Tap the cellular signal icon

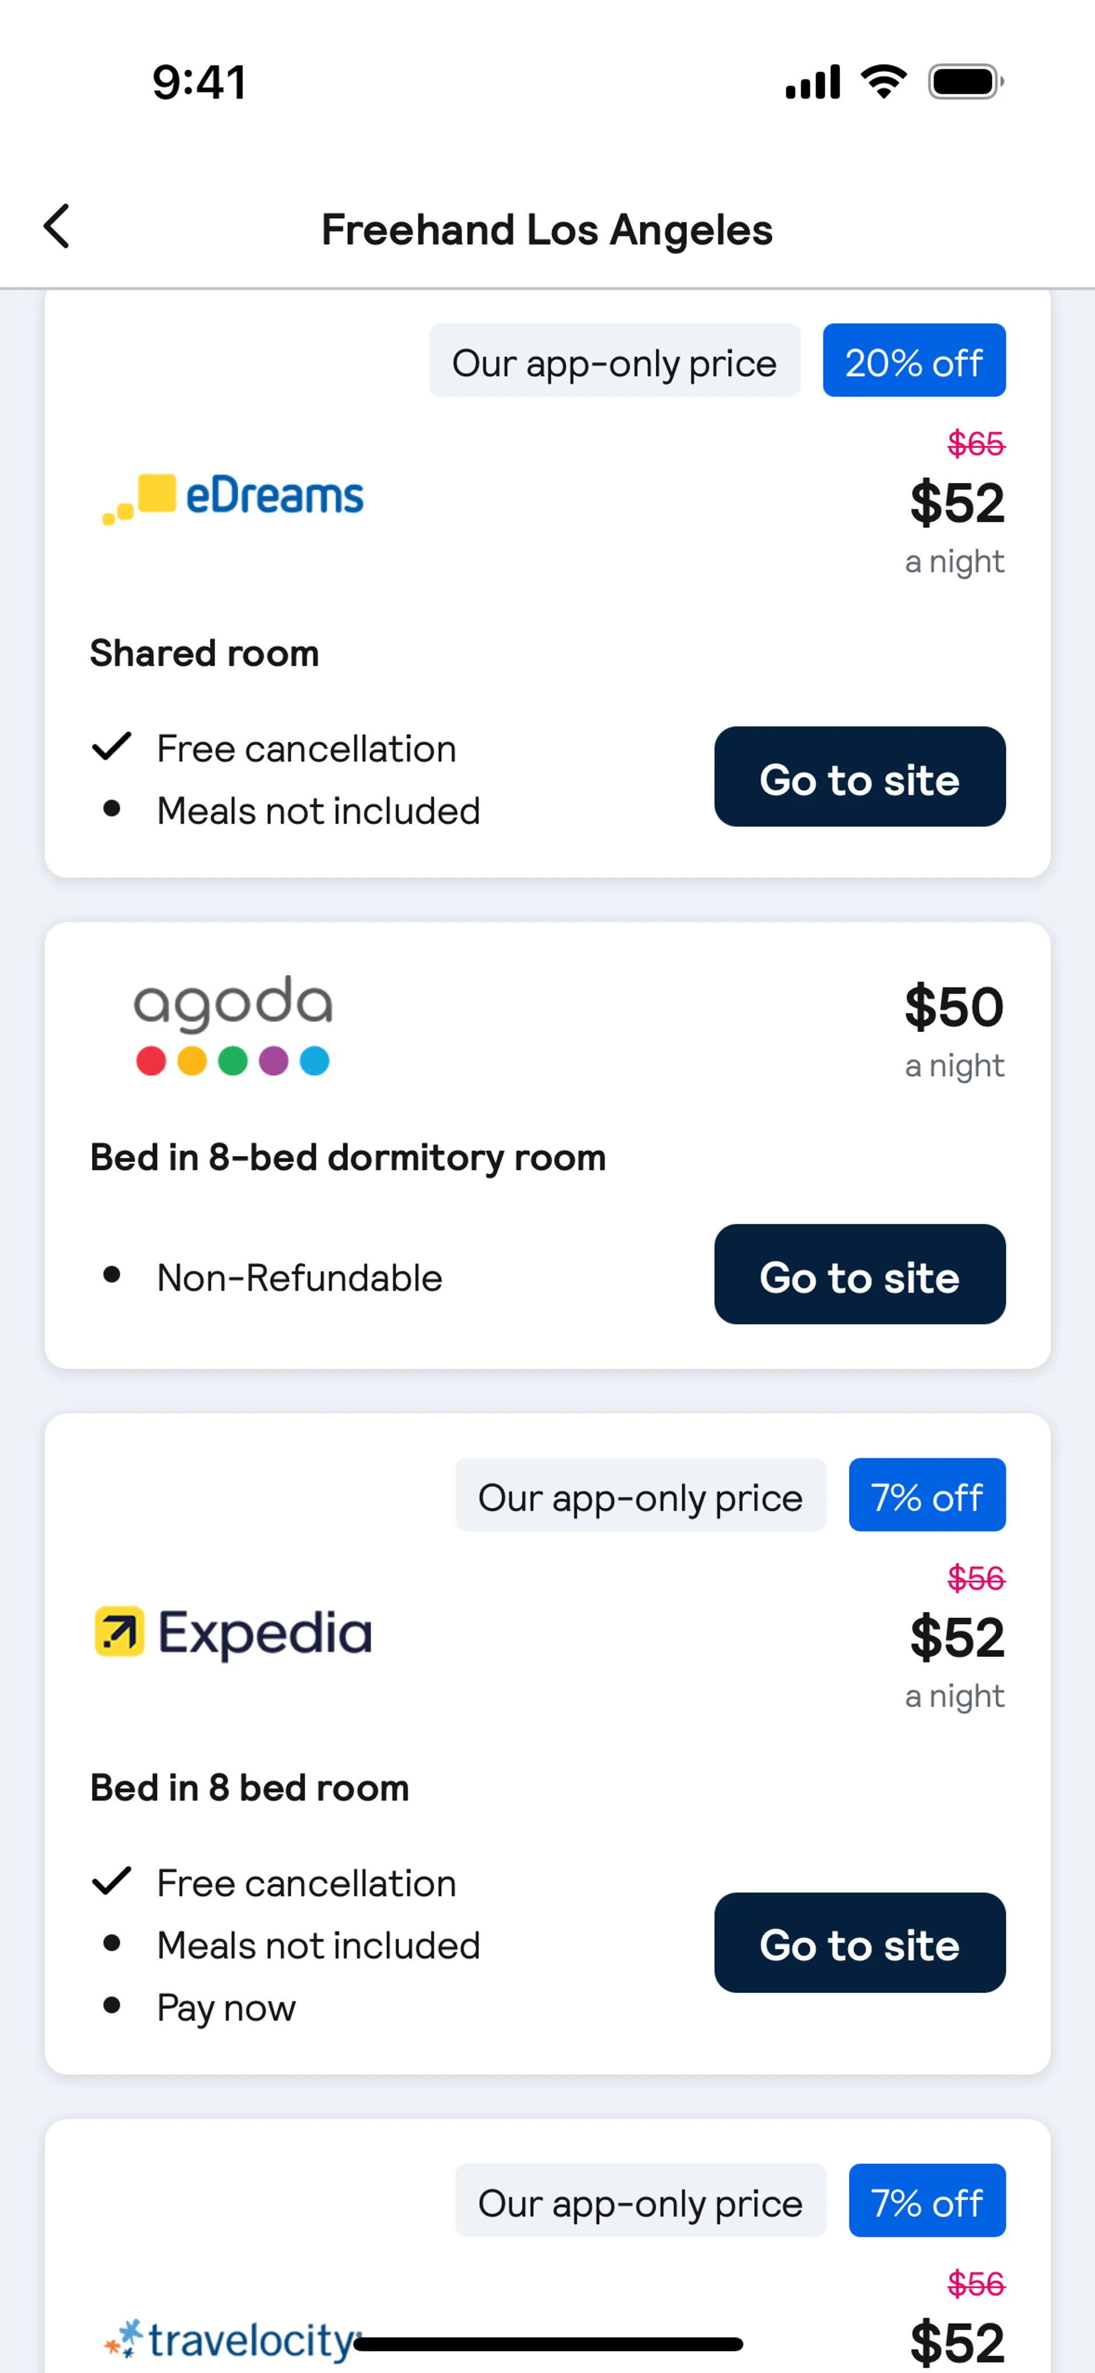[x=812, y=82]
